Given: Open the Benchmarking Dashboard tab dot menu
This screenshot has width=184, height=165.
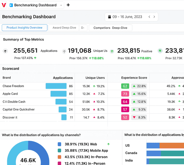Looking at the screenshot, I should (61, 5).
